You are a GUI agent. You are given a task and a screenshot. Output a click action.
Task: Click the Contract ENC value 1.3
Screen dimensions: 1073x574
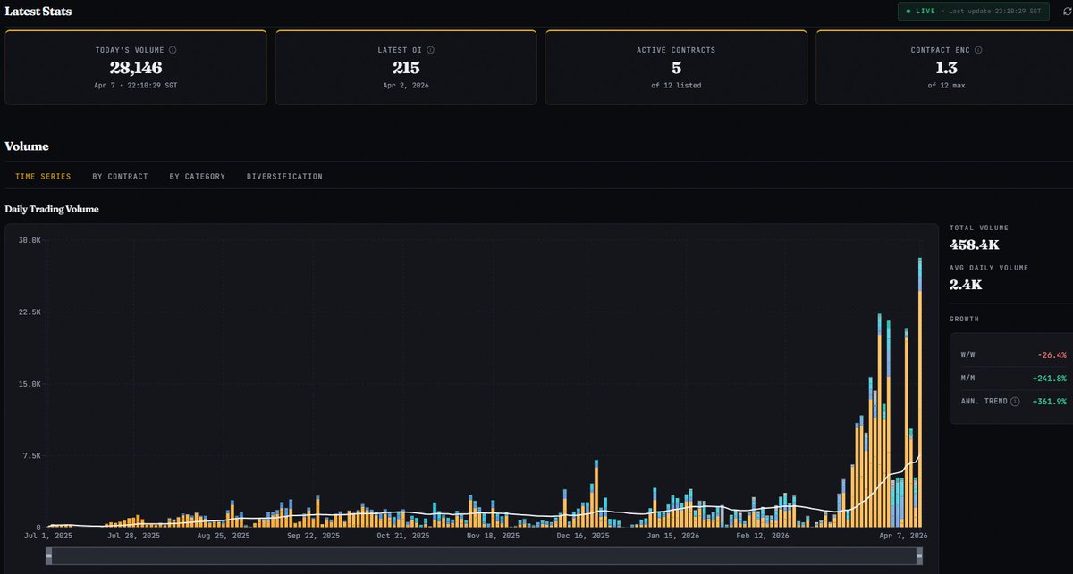946,67
